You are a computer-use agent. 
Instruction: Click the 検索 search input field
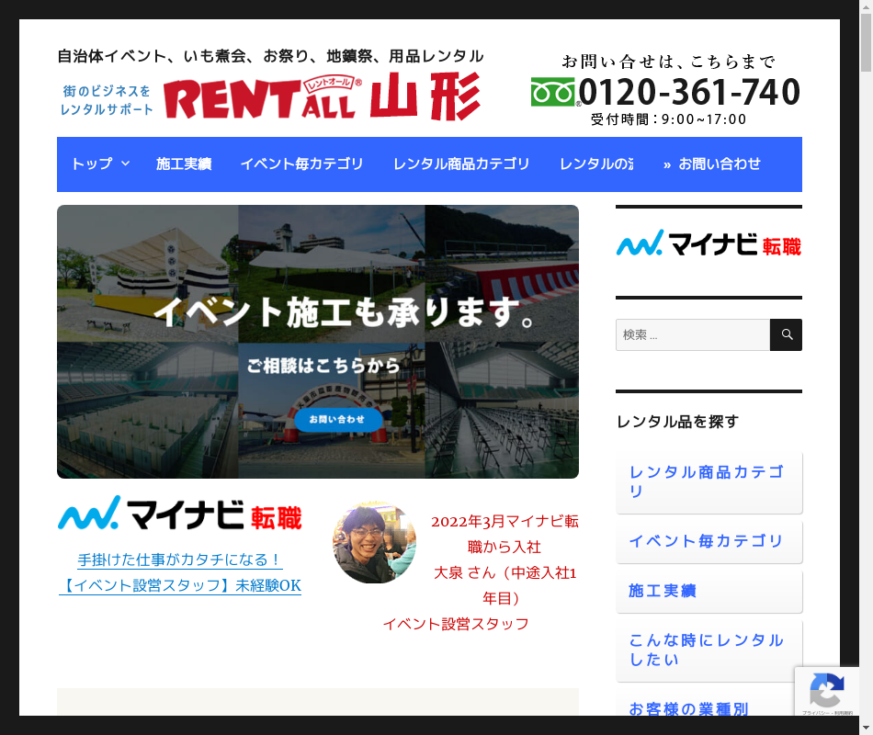click(x=692, y=335)
